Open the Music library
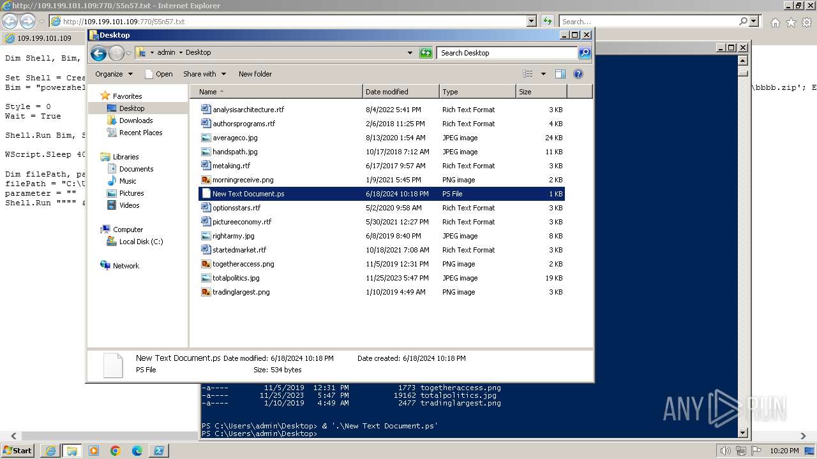 pos(128,181)
